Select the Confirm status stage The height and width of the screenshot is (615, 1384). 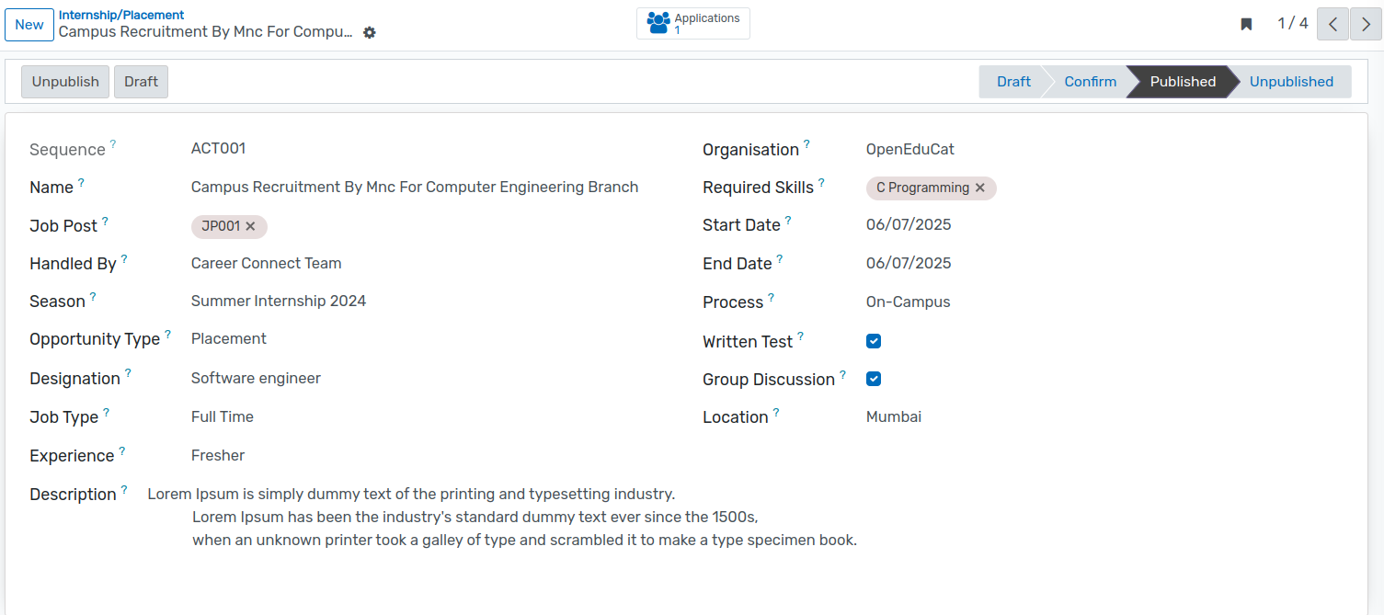(1090, 82)
